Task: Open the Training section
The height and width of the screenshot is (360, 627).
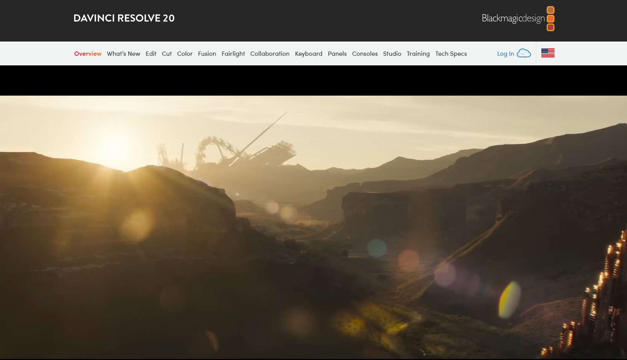Action: (418, 54)
